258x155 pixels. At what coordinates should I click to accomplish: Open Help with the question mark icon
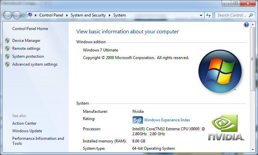pos(246,25)
